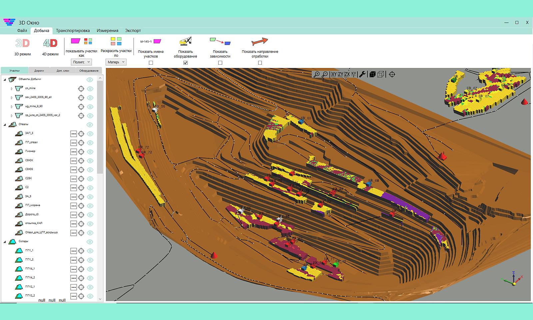This screenshot has width=533, height=320.
Task: Click viewport center-target crosshair icon
Action: 392,74
